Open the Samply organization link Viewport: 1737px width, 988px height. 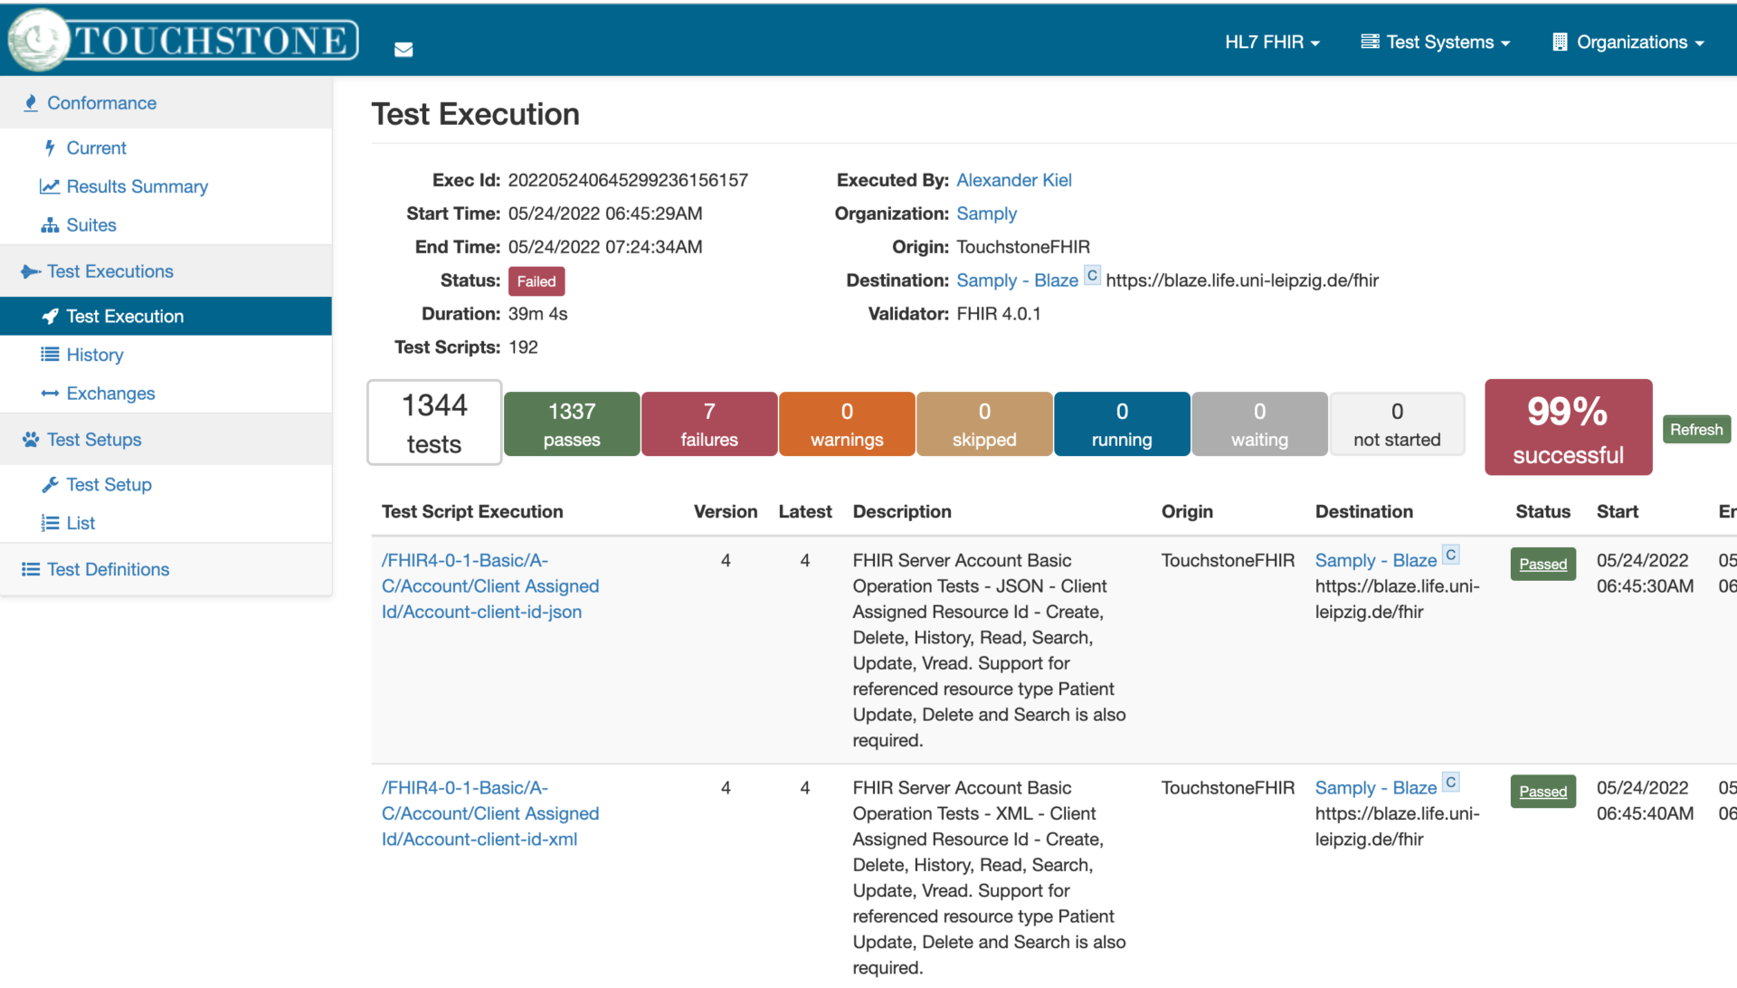987,214
